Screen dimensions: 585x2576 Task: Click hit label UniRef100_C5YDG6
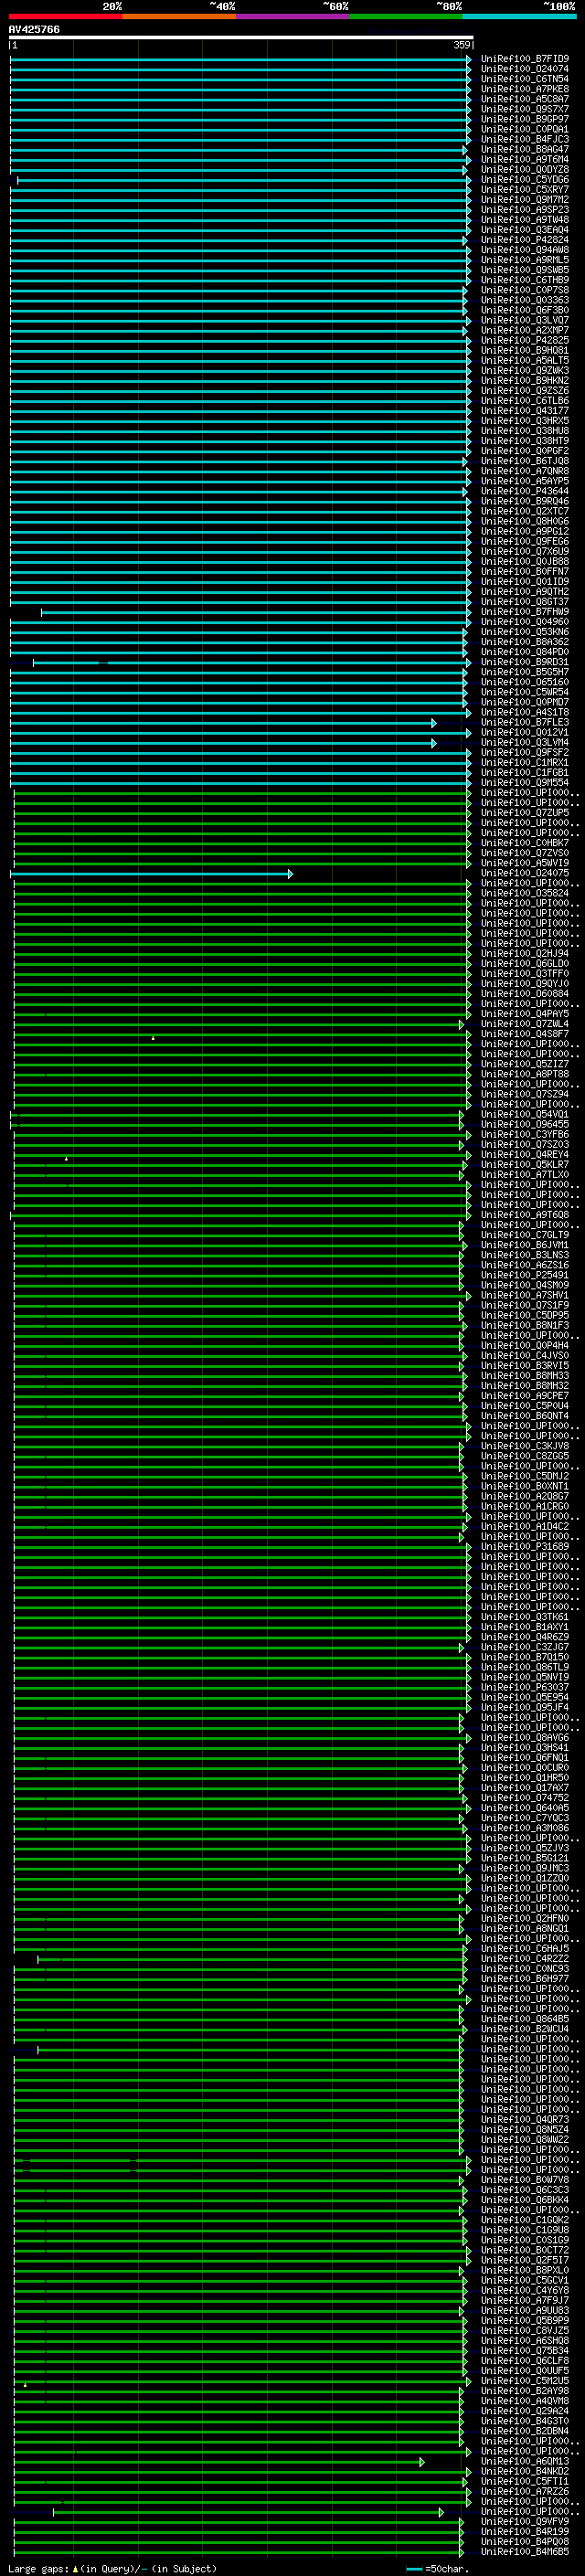click(x=525, y=180)
